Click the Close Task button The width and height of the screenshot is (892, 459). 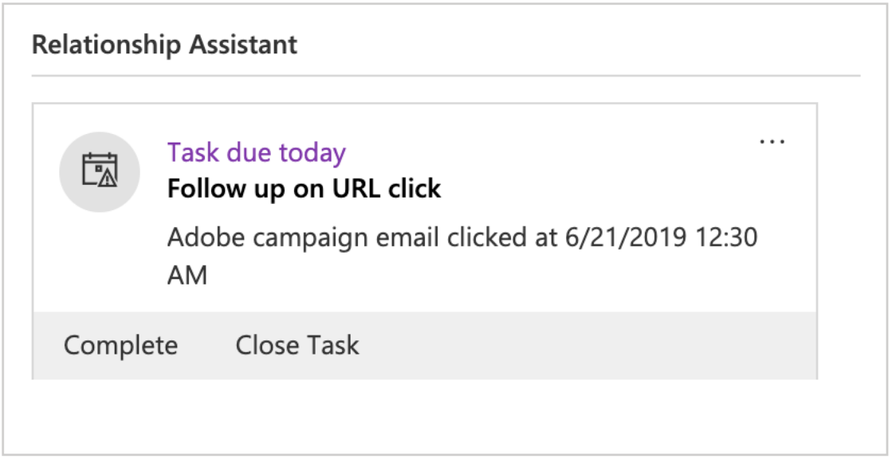click(297, 346)
